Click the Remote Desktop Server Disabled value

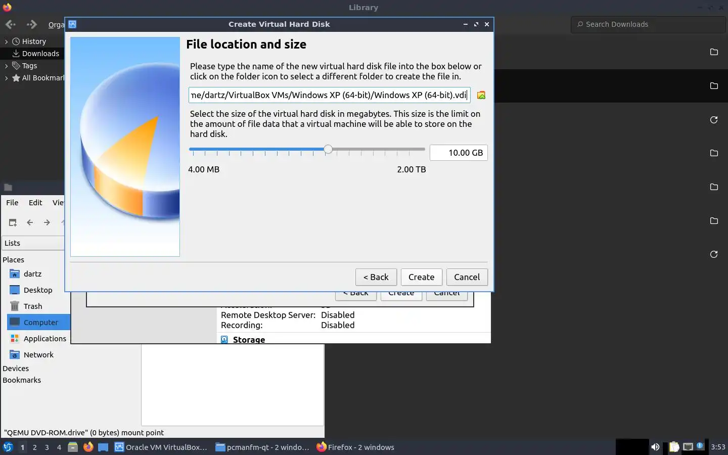(x=338, y=315)
